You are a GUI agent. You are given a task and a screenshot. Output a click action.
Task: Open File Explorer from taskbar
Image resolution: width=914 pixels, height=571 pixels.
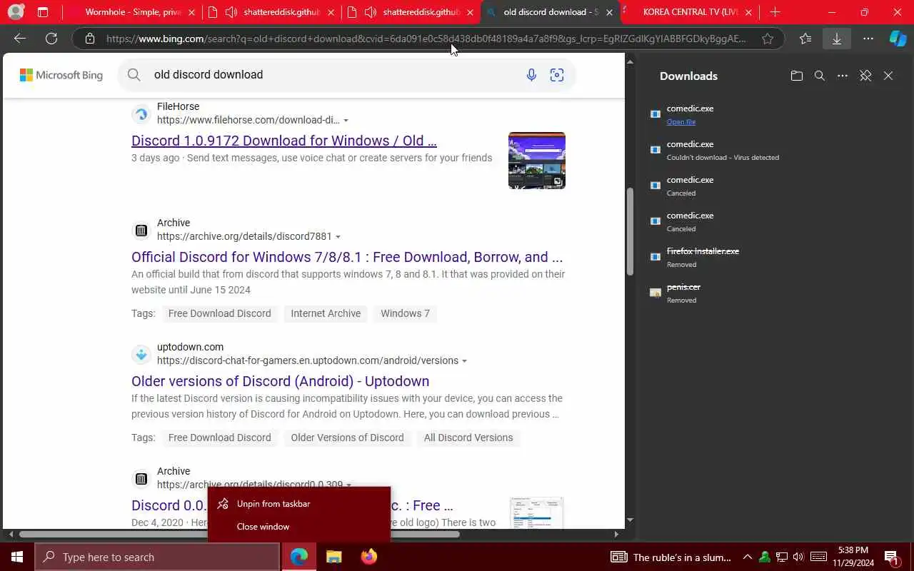pos(334,557)
